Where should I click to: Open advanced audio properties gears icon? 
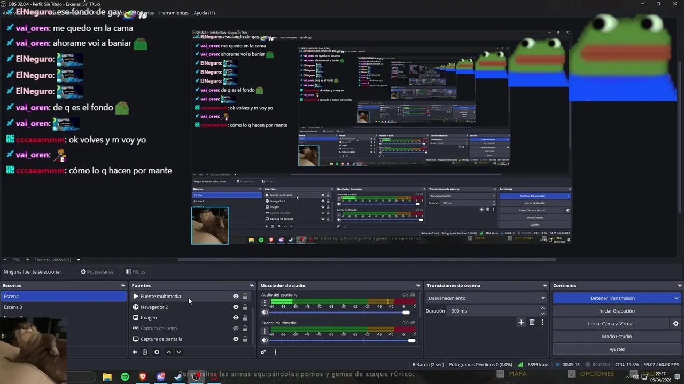pos(263,352)
